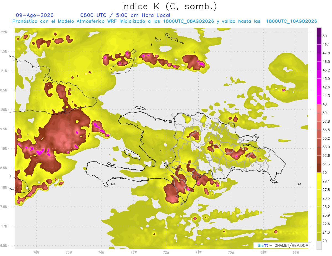Screen dimensions: 332x256
Task: Click the colorbar value '21.3'
Action: [x=326, y=232]
